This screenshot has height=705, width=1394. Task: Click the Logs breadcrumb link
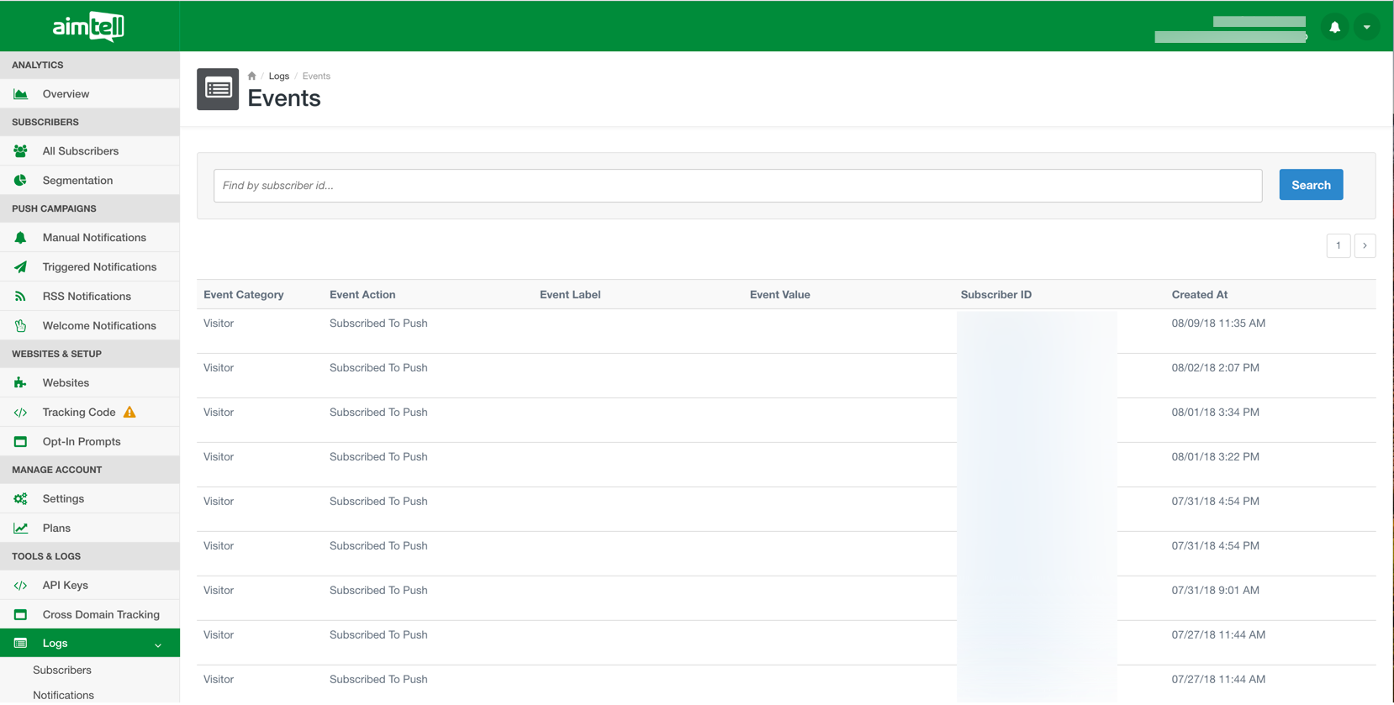click(x=278, y=76)
